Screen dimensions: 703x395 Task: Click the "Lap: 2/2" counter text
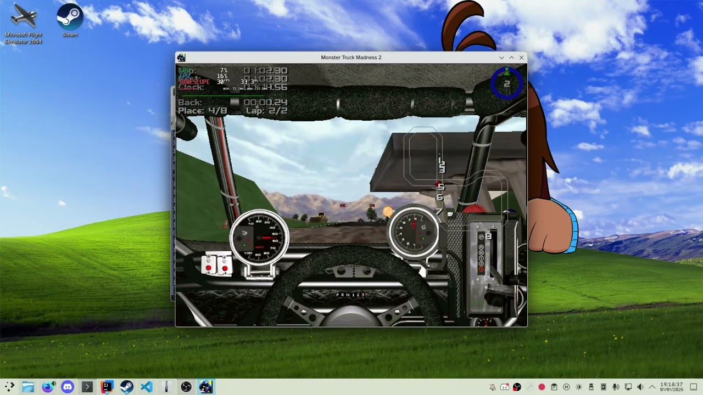coord(266,111)
